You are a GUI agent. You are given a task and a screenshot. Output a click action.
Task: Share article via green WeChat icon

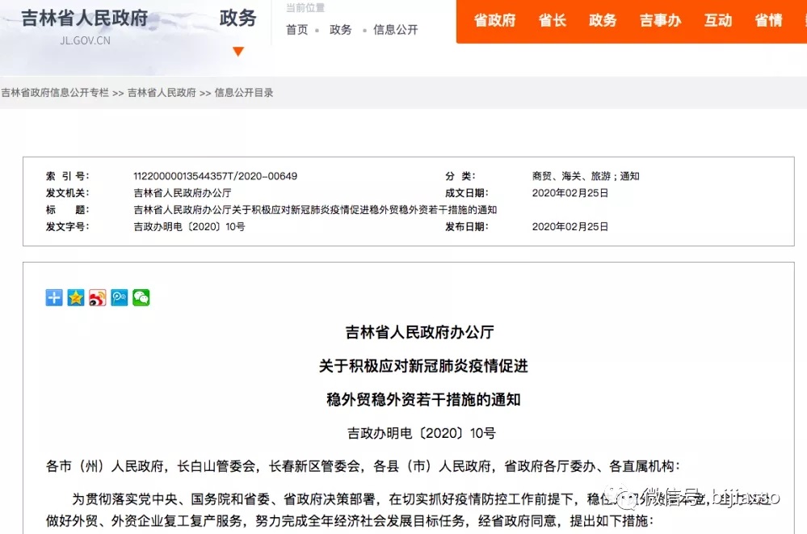click(x=141, y=297)
